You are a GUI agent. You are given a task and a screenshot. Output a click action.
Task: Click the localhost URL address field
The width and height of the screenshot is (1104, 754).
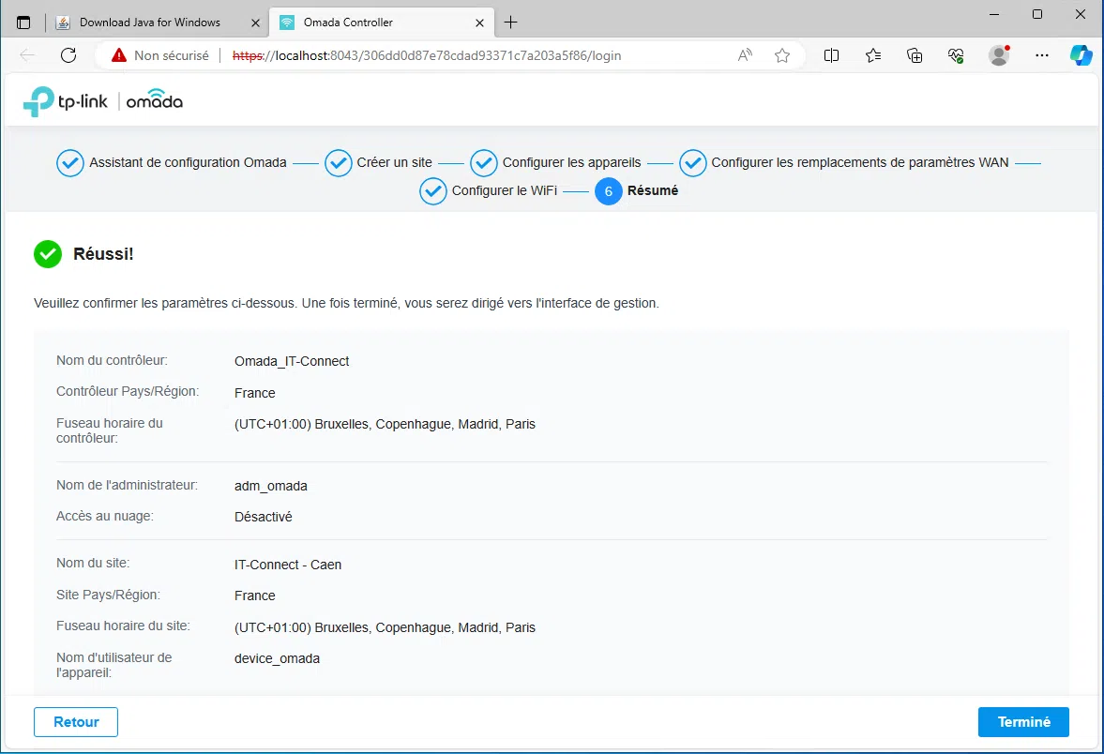(427, 55)
